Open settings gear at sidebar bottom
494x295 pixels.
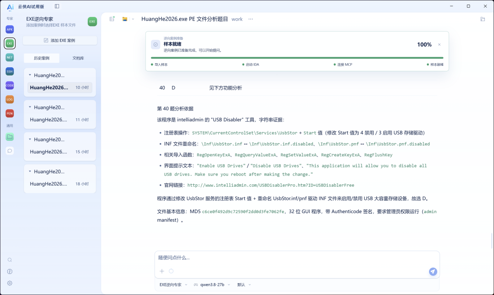coord(10,283)
